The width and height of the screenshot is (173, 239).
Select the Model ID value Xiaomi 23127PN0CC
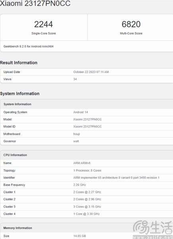(x=87, y=127)
